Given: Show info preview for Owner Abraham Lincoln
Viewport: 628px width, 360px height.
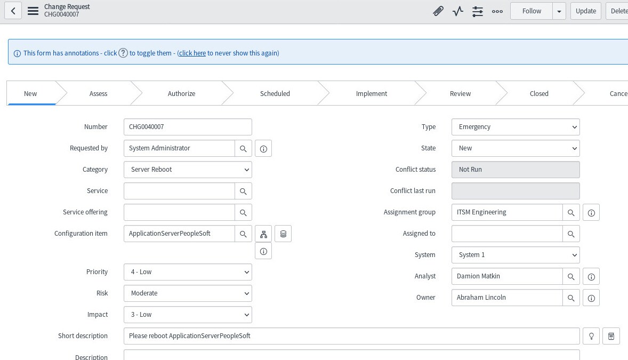Looking at the screenshot, I should [x=591, y=298].
